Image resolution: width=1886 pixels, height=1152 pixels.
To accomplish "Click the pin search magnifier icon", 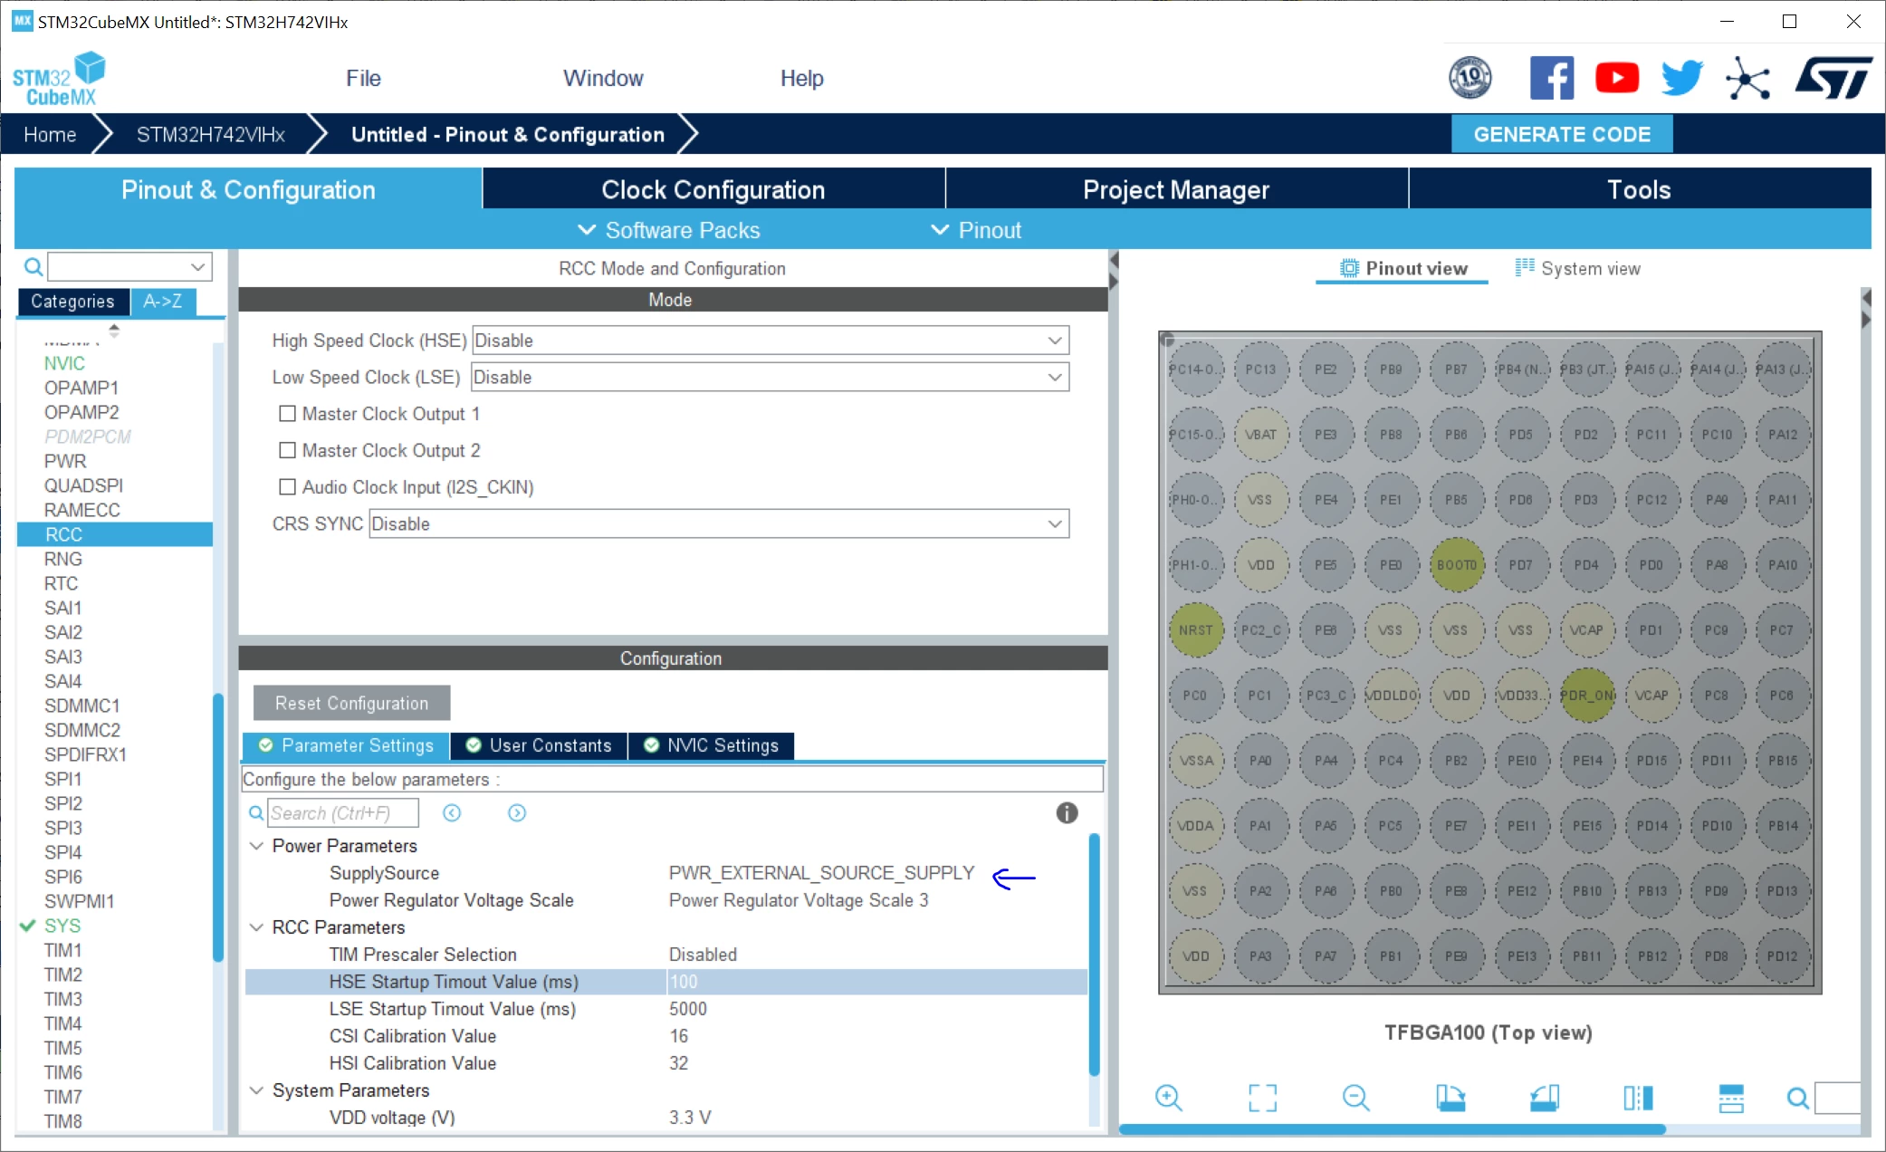I will 1798,1099.
